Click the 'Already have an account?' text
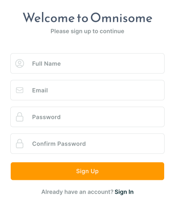Screen dimensions: 174x207 (x=77, y=192)
